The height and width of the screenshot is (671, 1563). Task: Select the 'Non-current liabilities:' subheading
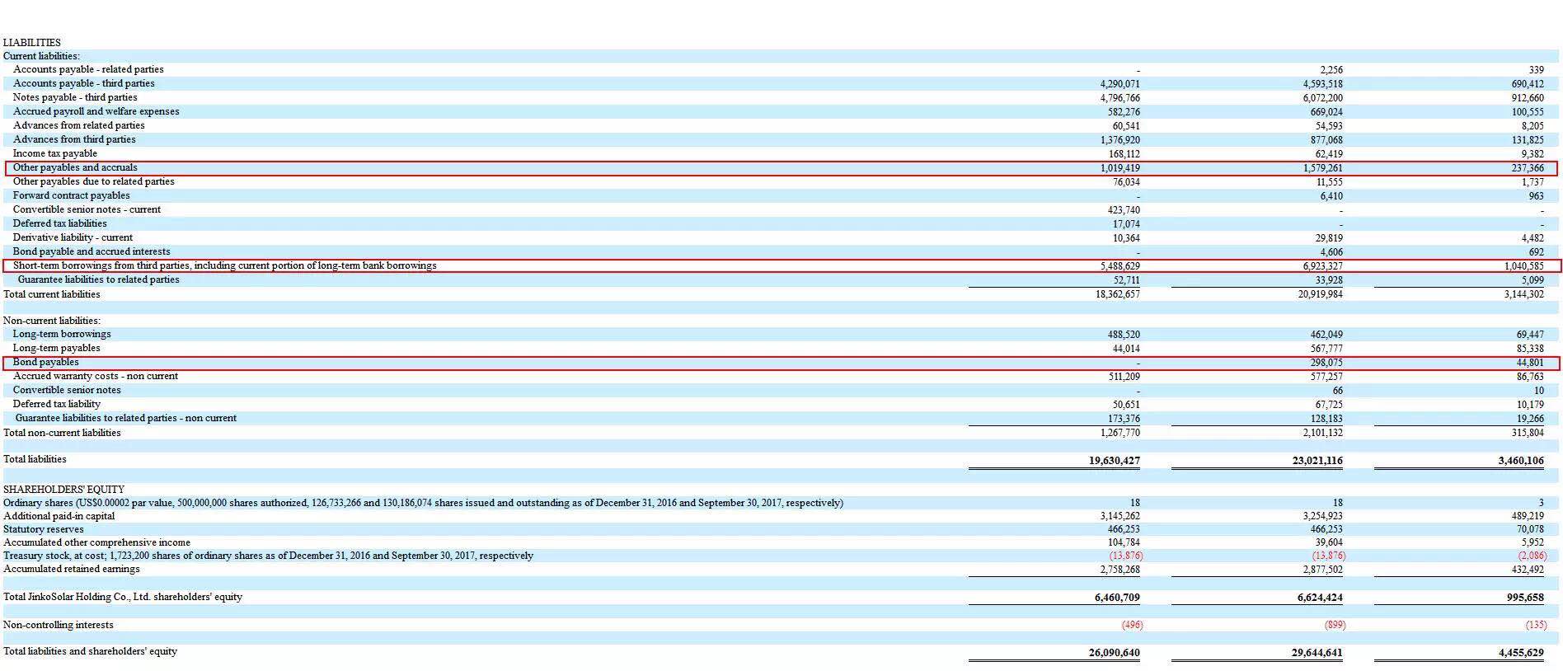(52, 321)
